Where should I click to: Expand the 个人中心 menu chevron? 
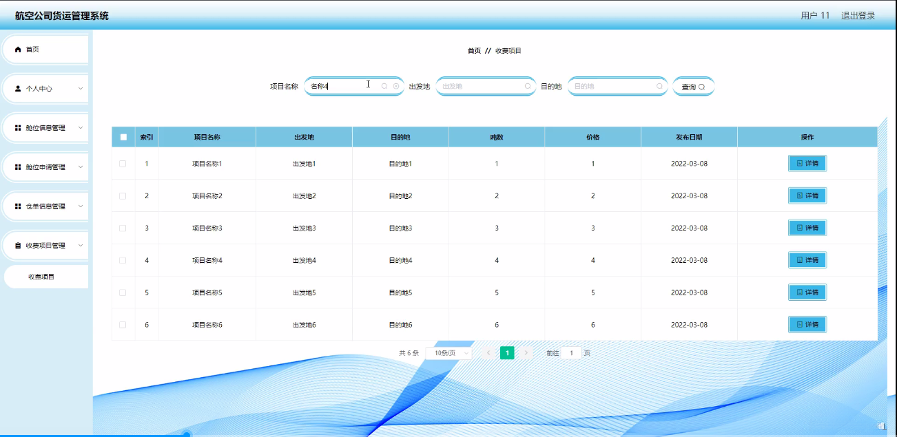(x=81, y=89)
